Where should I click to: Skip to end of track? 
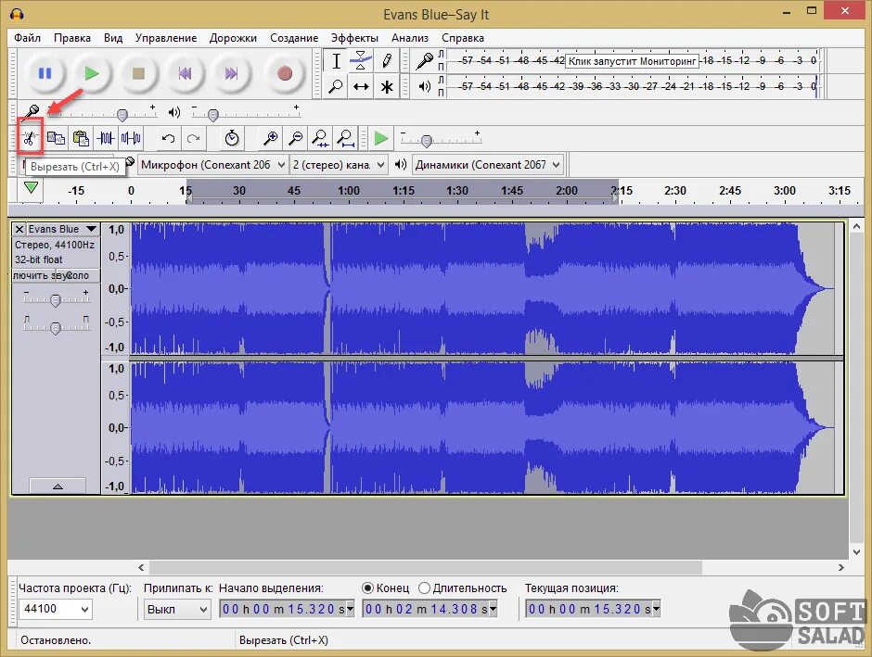click(x=231, y=73)
